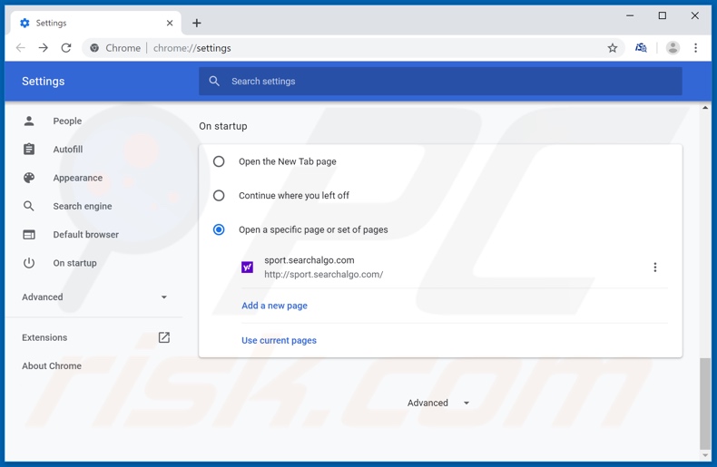
Task: Click the On startup power icon
Action: (x=29, y=263)
